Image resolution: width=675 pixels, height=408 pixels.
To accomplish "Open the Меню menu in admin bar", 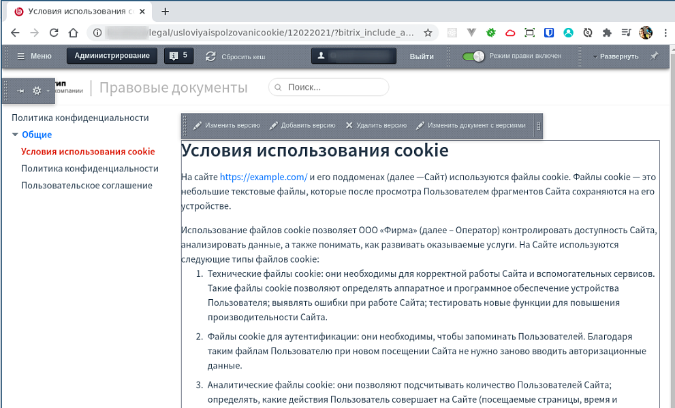I will (x=33, y=56).
